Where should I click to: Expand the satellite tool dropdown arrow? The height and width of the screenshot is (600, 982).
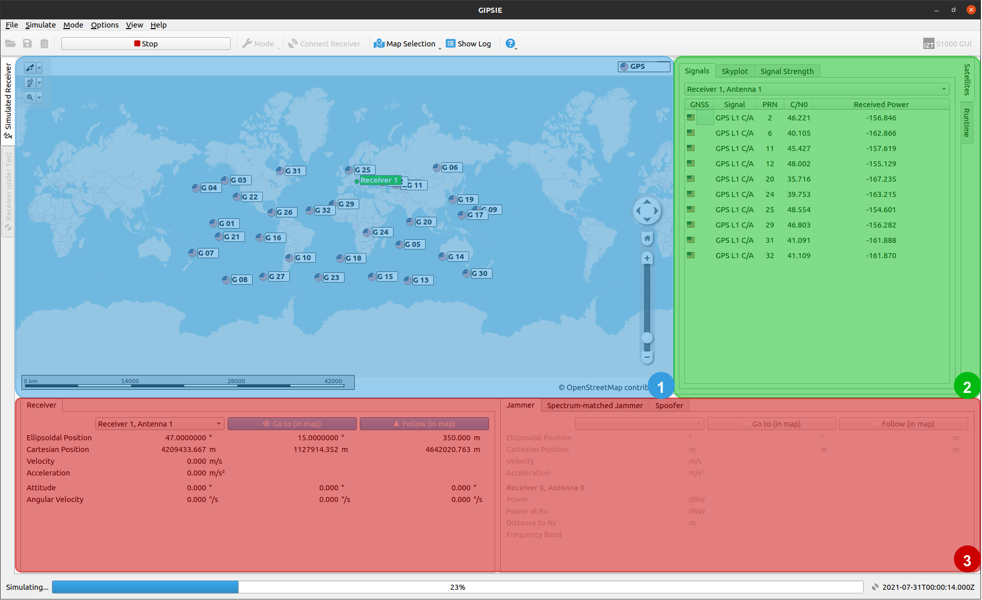[39, 68]
